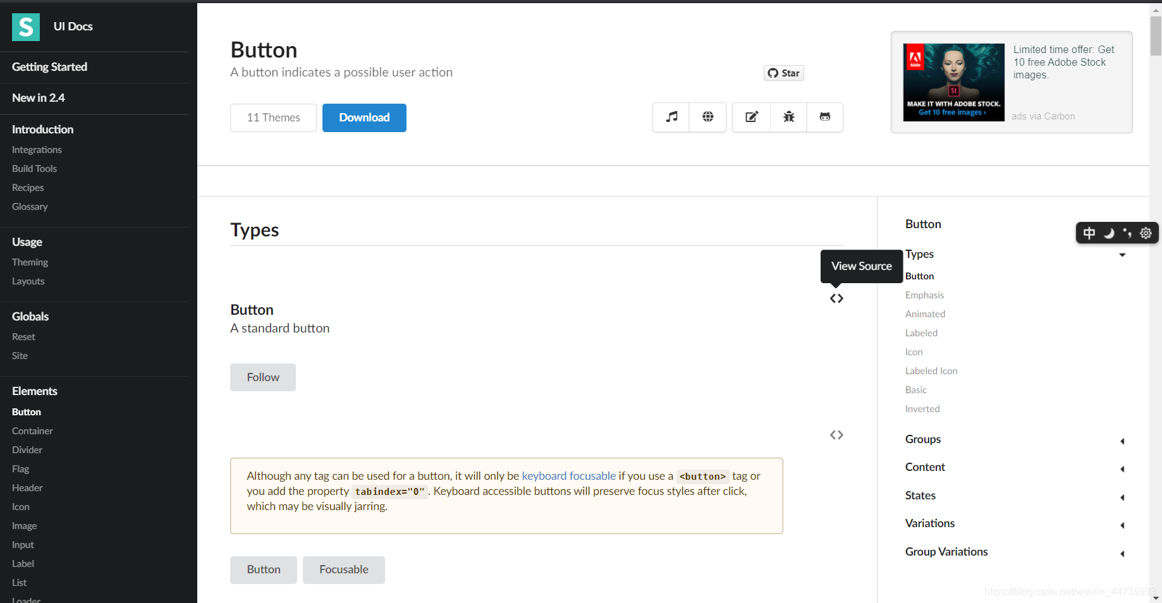Click the music note icon button
The width and height of the screenshot is (1162, 603).
click(x=671, y=117)
